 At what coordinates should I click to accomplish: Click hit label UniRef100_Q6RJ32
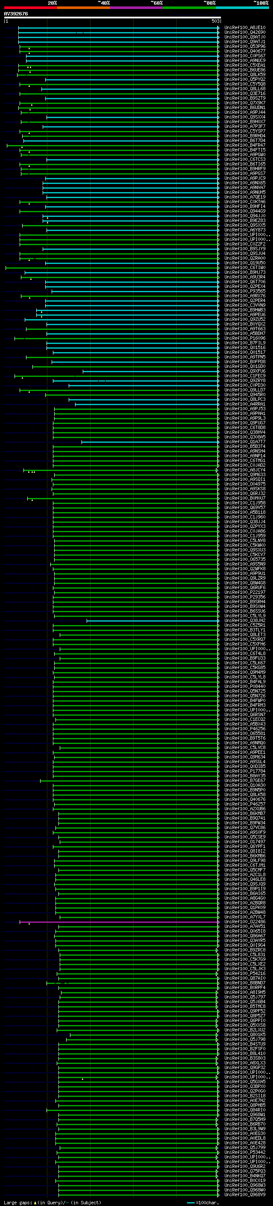tap(245, 494)
